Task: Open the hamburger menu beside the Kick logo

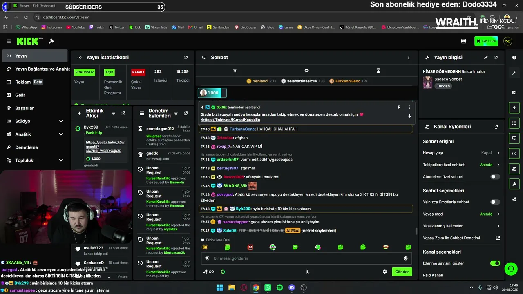Action: tap(9, 41)
